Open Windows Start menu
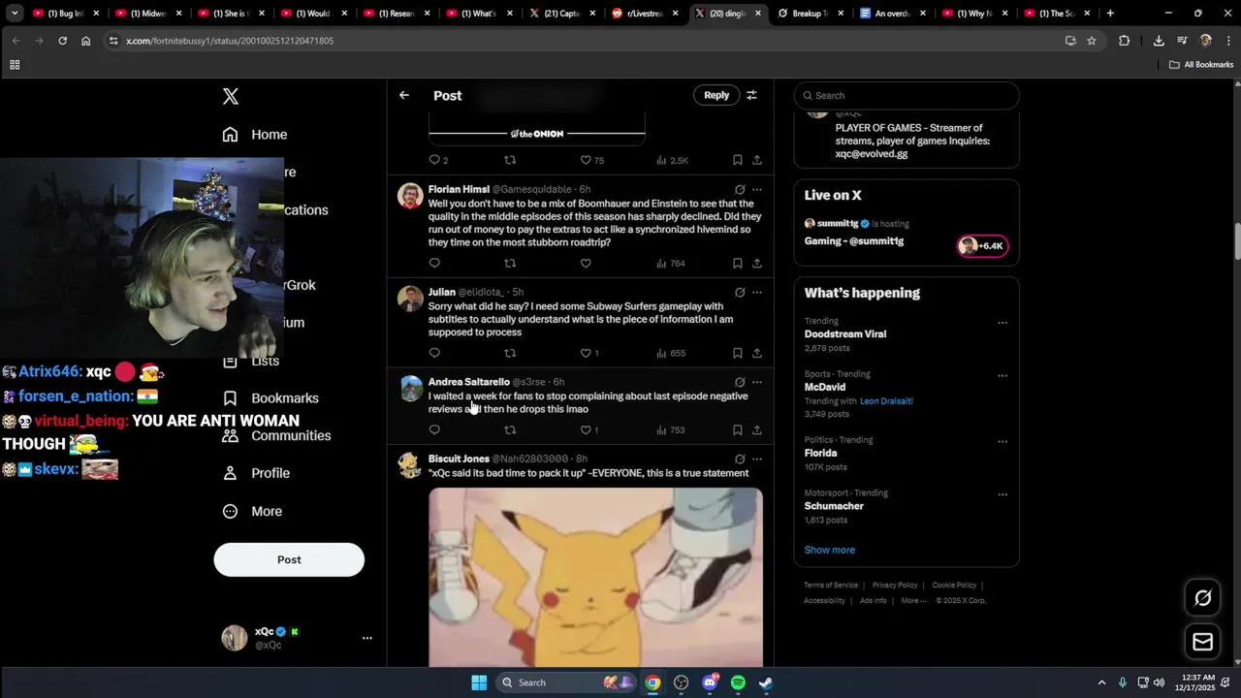Screen dimensions: 1241x698 (479, 682)
